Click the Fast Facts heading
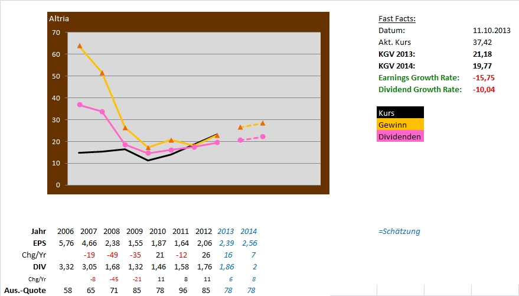Viewport: 519px width, 296px height. (x=397, y=18)
